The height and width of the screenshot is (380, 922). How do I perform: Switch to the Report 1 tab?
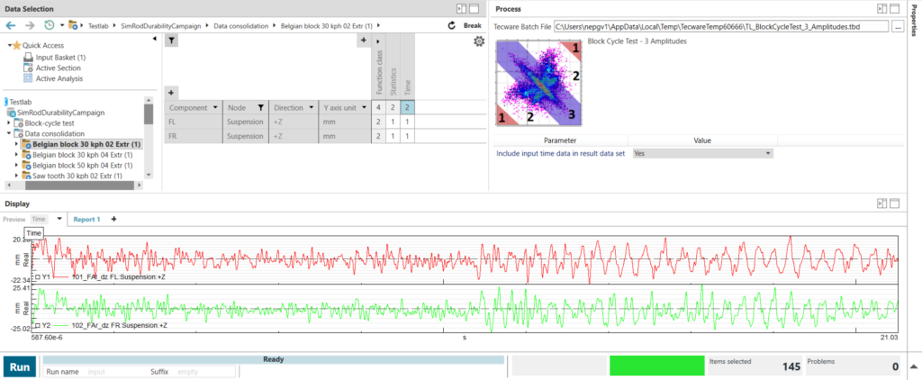coord(86,219)
